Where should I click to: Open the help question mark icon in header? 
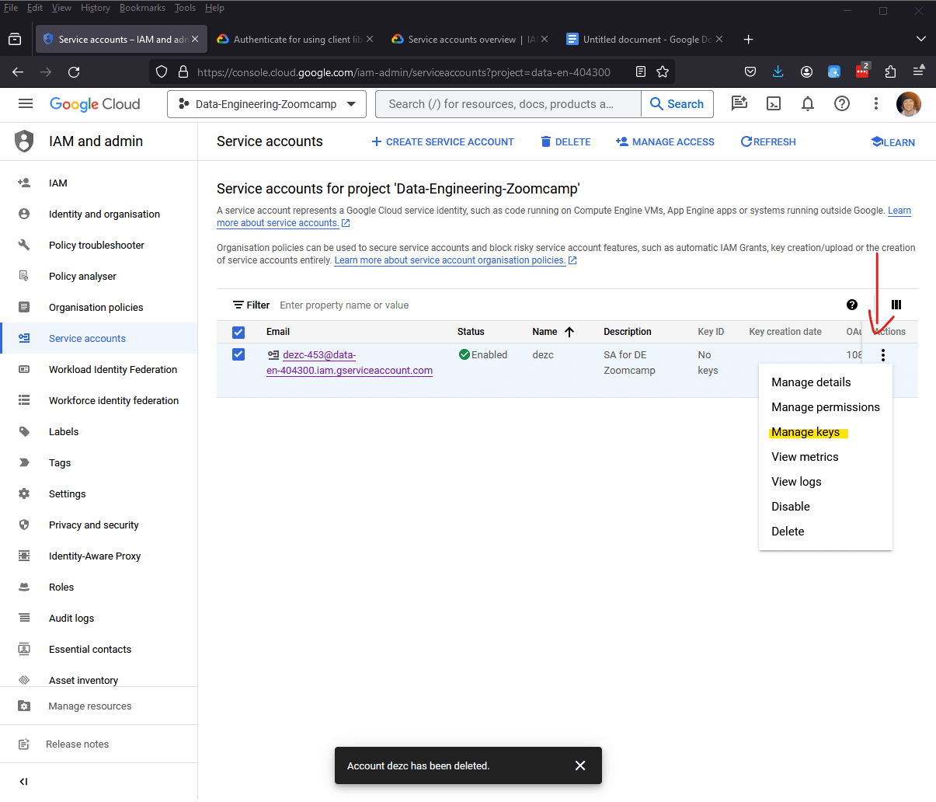point(842,103)
